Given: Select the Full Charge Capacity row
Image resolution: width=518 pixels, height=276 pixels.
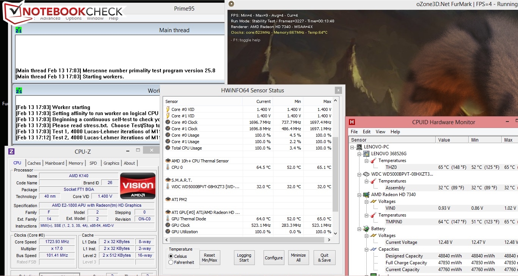Looking at the screenshot, I should click(x=451, y=263).
